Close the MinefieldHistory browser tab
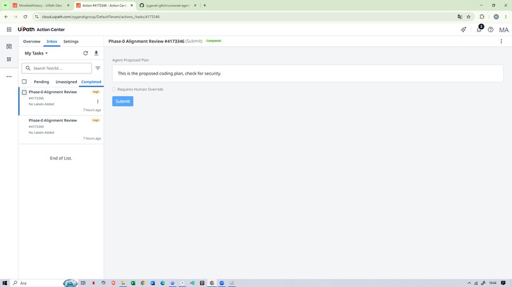This screenshot has height=287, width=512. tap(68, 6)
